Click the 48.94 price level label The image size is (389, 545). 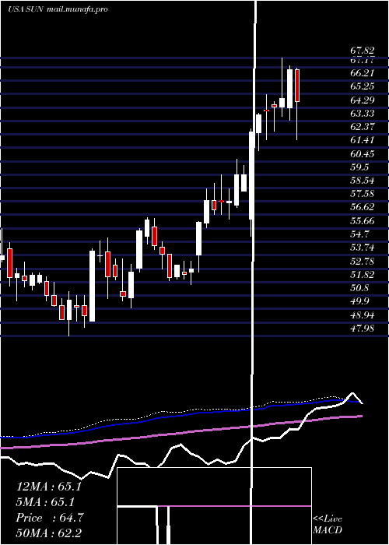click(x=362, y=315)
